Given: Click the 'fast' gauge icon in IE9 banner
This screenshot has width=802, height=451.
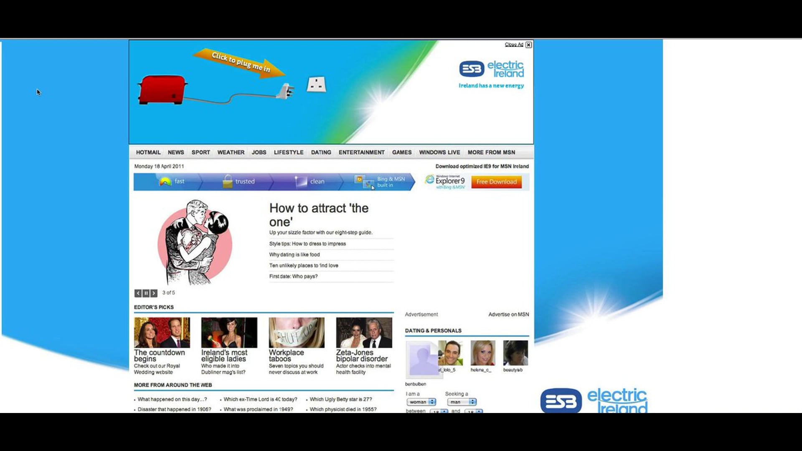Looking at the screenshot, I should (x=165, y=182).
